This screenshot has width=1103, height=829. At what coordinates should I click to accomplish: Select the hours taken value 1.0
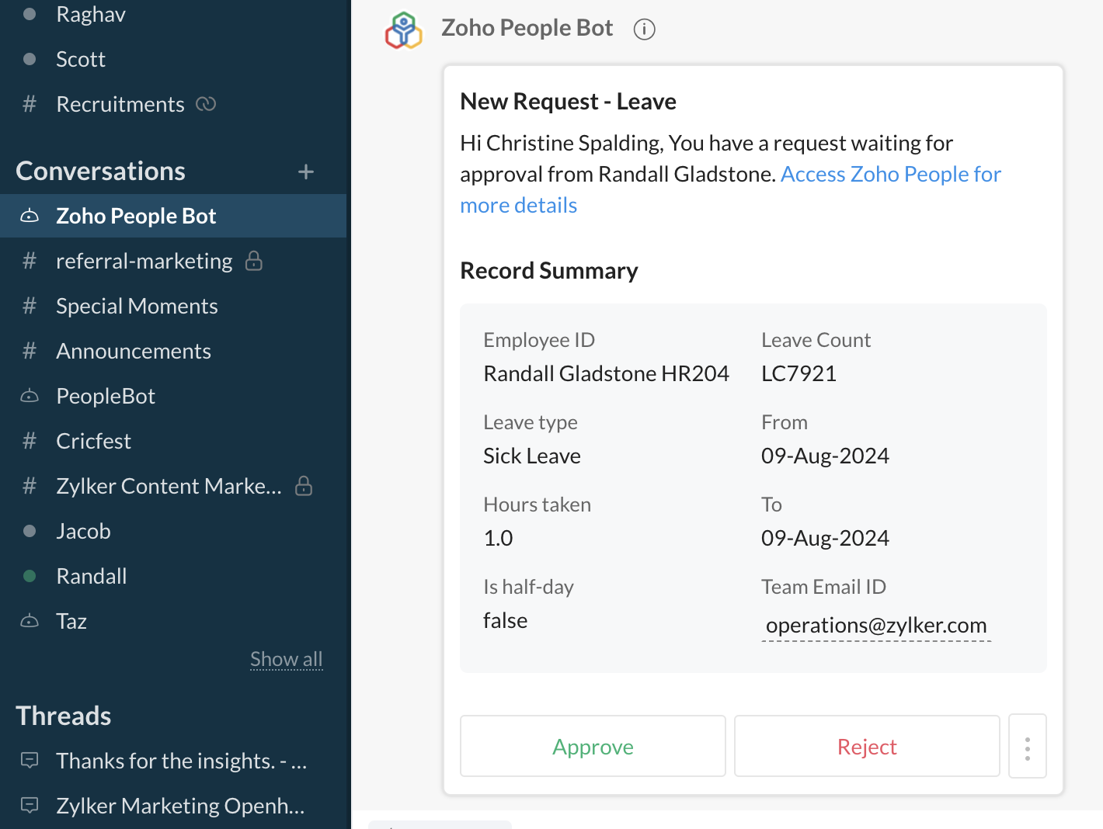[x=498, y=538]
